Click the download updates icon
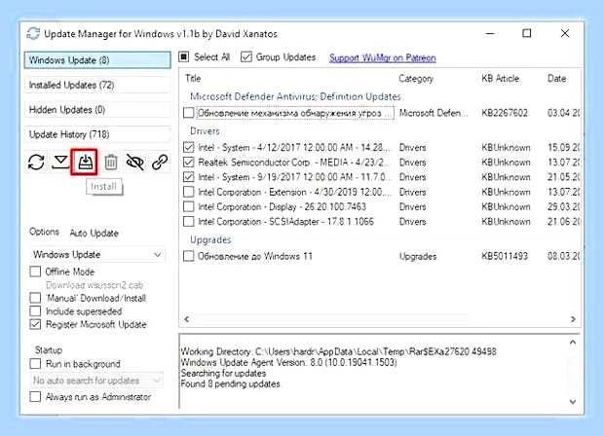 [60, 162]
